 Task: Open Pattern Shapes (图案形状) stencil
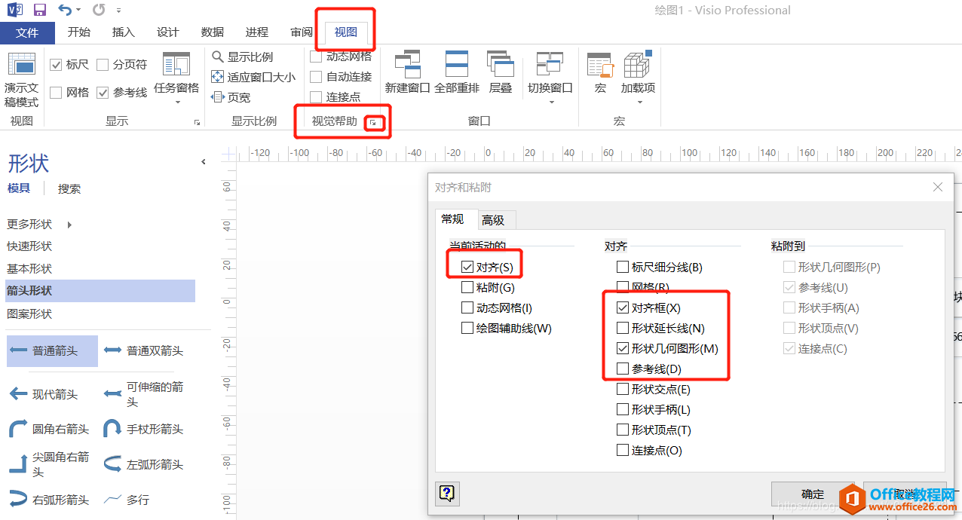click(x=29, y=314)
